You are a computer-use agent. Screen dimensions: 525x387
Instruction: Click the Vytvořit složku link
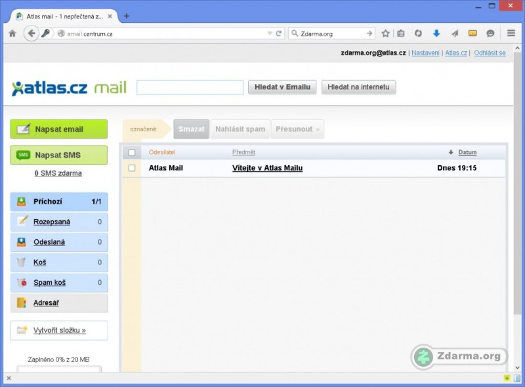(x=59, y=331)
